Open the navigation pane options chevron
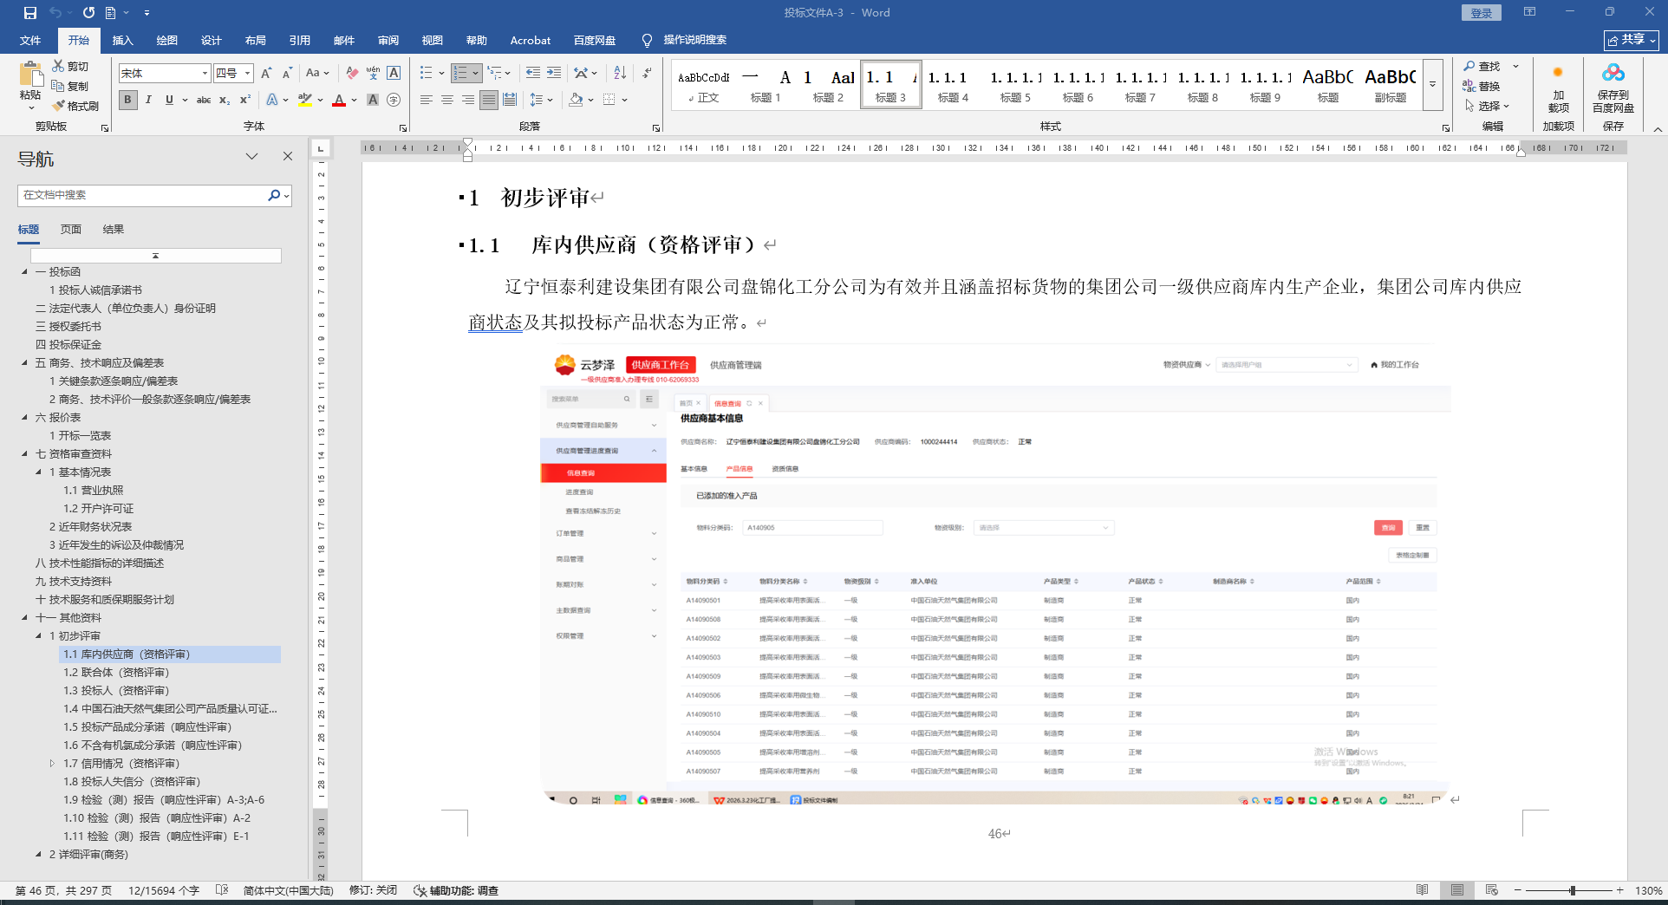Screen dimensions: 1668x905 pyautogui.click(x=251, y=156)
